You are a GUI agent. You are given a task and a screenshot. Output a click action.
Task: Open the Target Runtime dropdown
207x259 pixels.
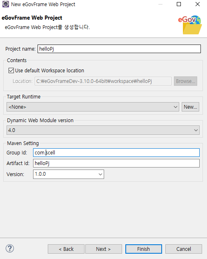coord(93,107)
